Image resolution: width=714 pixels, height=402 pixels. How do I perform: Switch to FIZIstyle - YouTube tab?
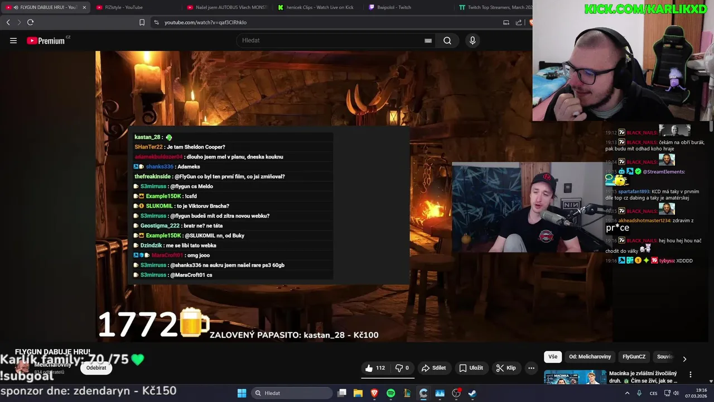click(136, 7)
